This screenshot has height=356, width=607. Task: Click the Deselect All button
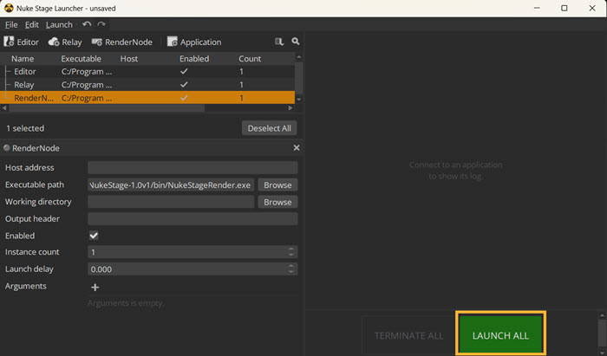(270, 128)
